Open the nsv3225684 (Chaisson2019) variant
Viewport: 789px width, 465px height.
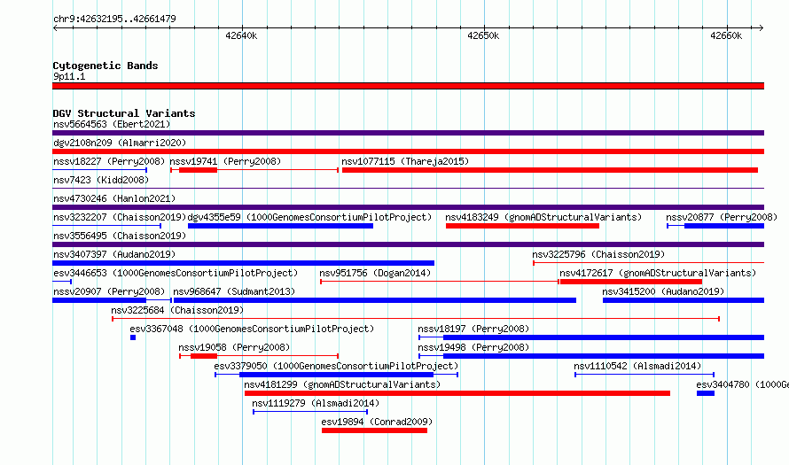pos(177,310)
